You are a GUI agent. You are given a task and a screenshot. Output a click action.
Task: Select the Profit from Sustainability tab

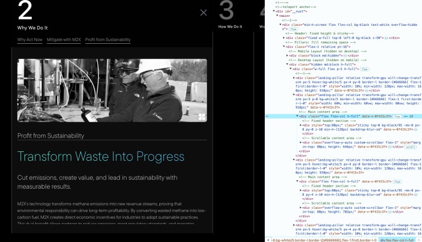(108, 40)
